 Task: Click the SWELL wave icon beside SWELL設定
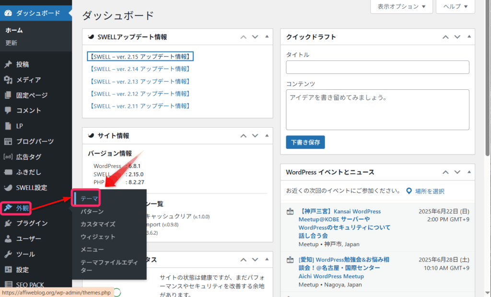(8, 188)
